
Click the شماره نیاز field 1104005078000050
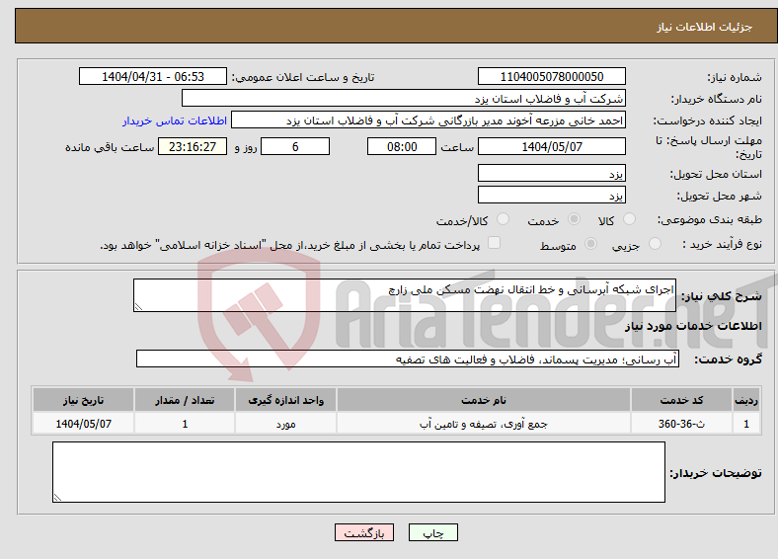[552, 76]
